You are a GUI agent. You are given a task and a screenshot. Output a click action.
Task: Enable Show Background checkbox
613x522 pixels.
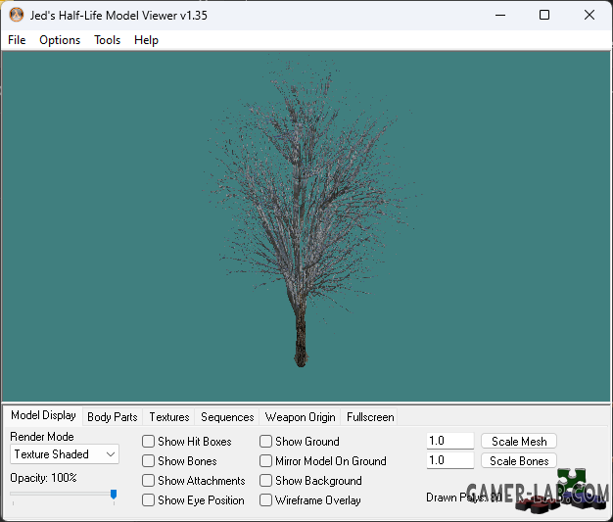(x=265, y=481)
